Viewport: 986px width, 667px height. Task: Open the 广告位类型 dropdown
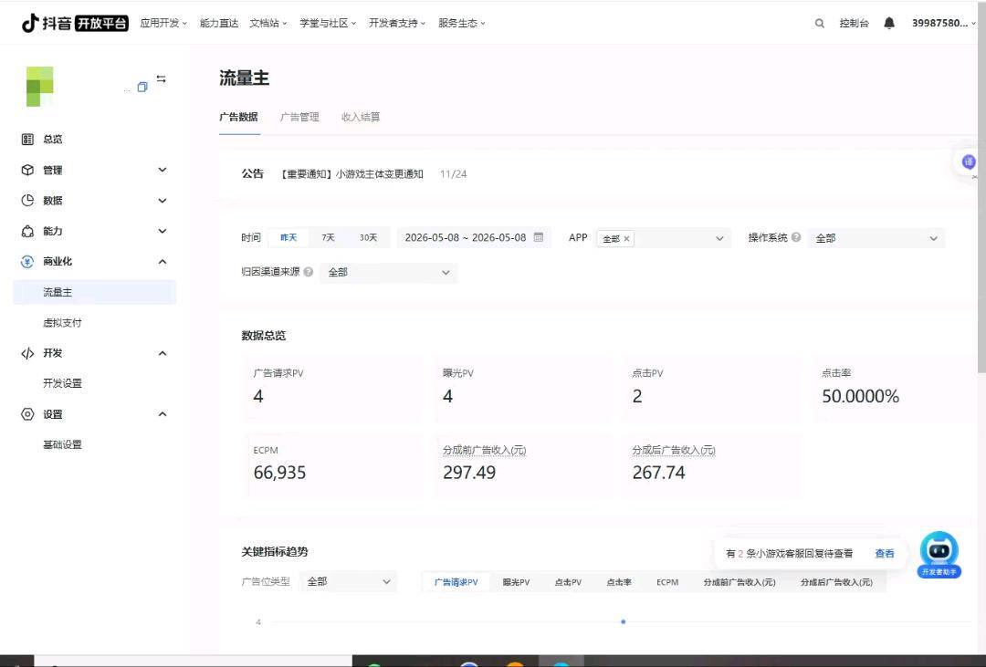pyautogui.click(x=349, y=581)
